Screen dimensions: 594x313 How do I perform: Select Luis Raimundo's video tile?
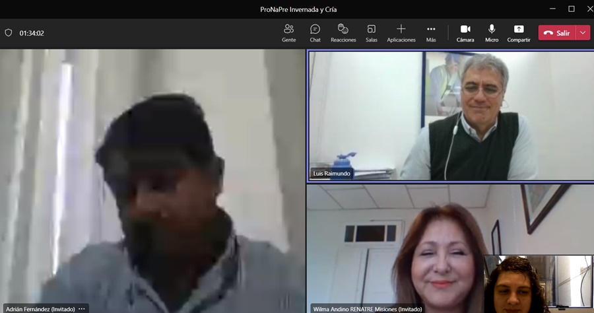click(449, 116)
